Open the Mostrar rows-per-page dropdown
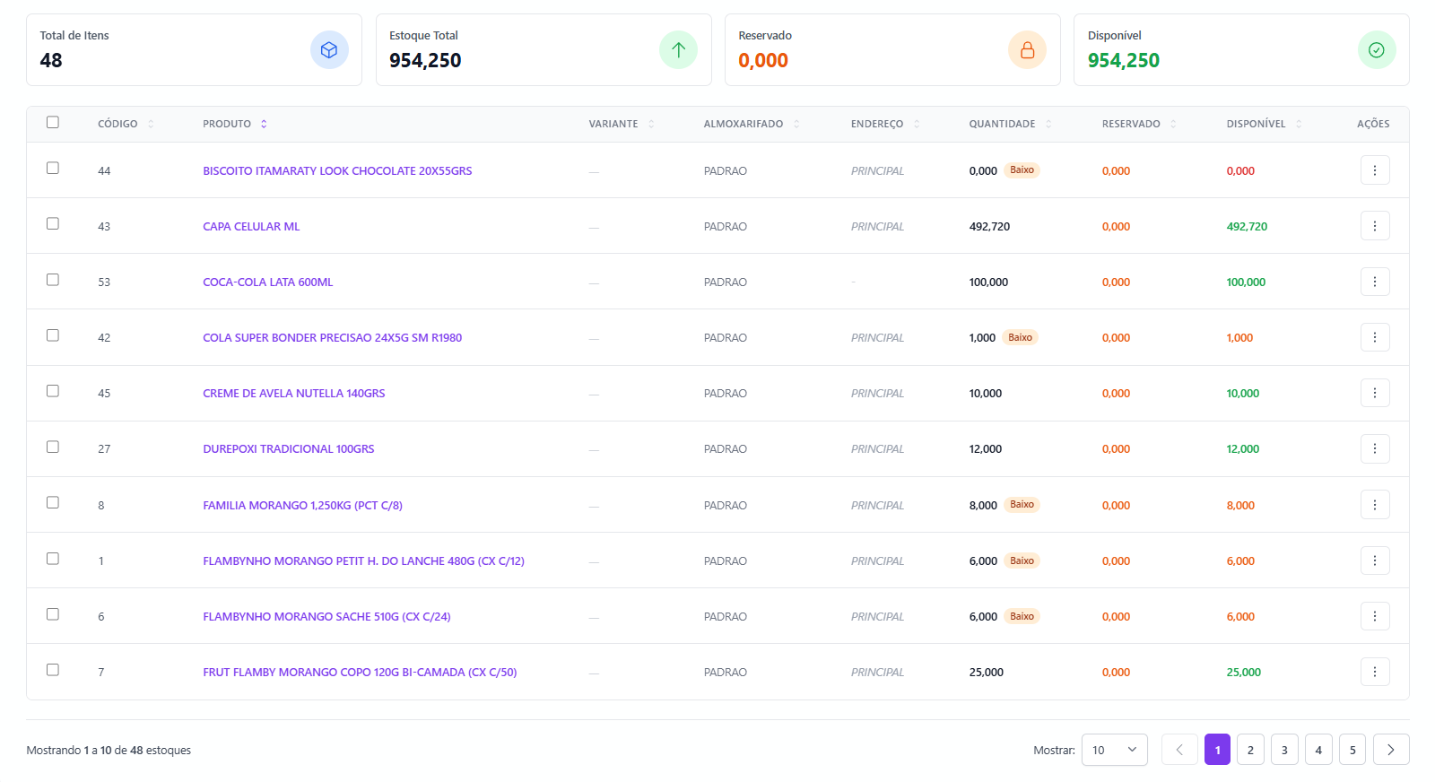 click(1114, 750)
